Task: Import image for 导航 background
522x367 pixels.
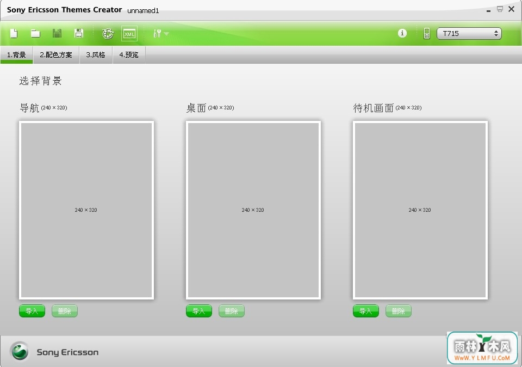Action: pos(32,311)
